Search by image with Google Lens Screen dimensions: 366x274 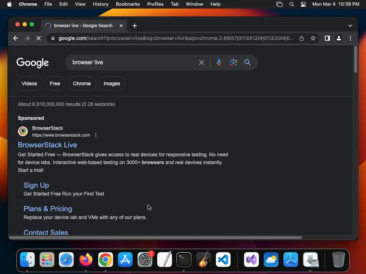pyautogui.click(x=233, y=62)
